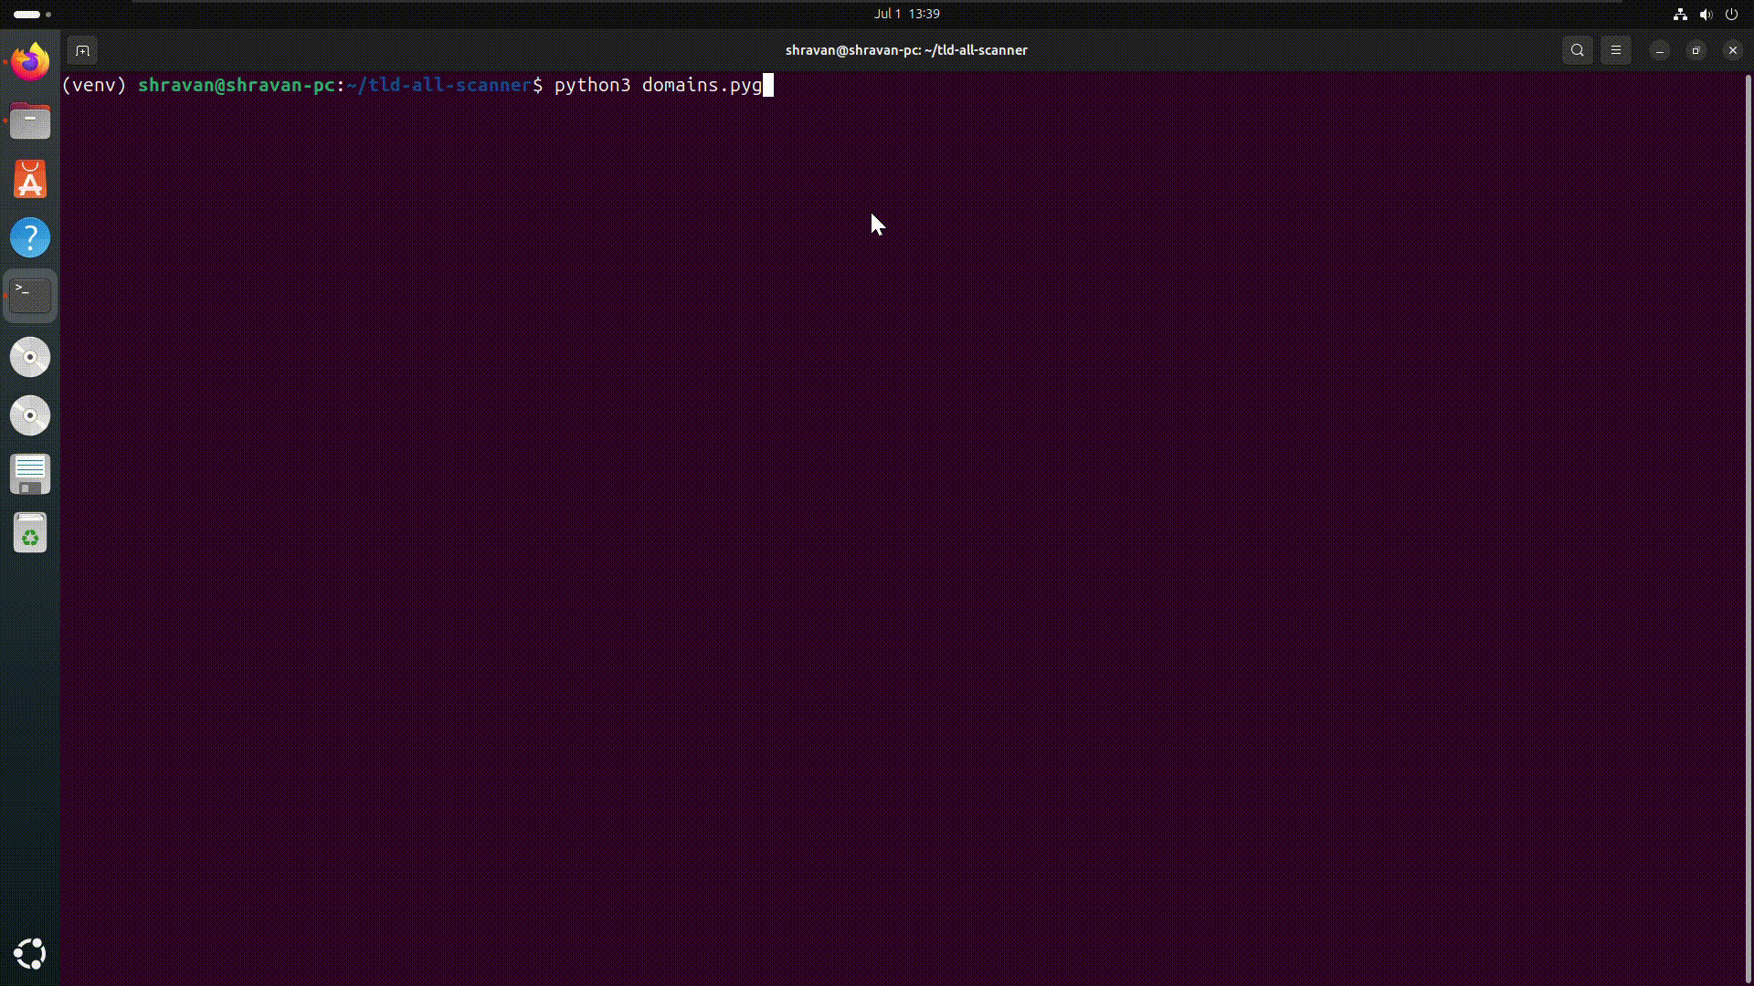
Task: Open the floppy save drive icon
Action: click(x=30, y=474)
